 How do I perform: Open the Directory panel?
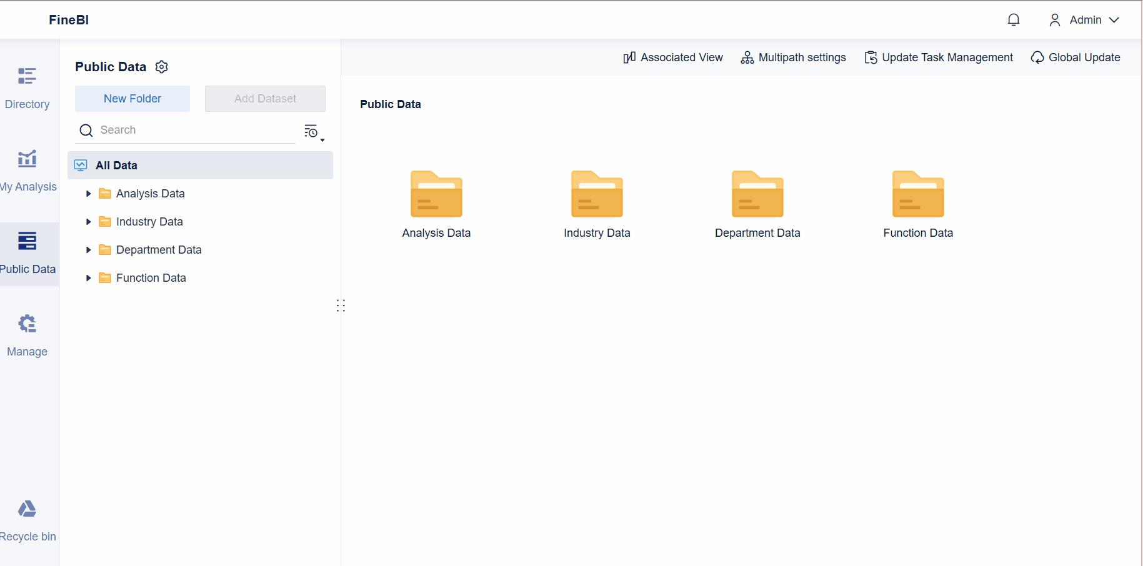pos(27,87)
